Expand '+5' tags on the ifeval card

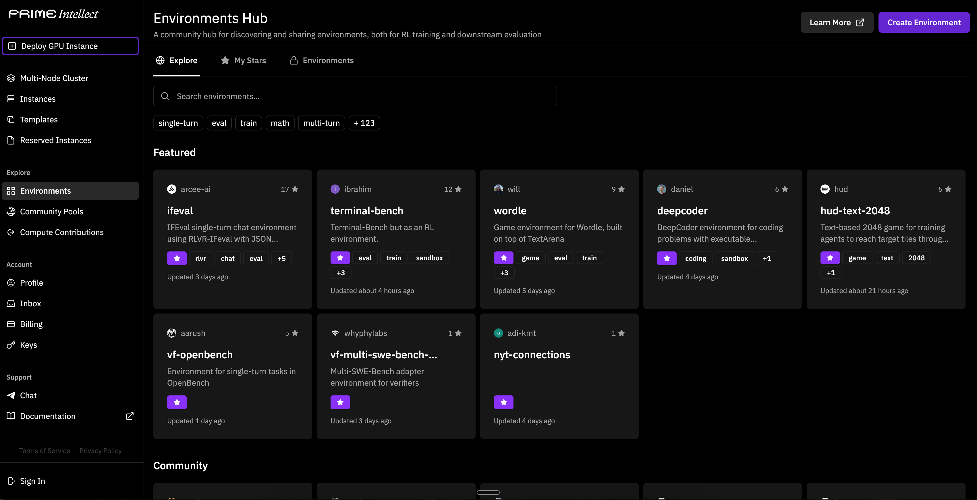[281, 258]
